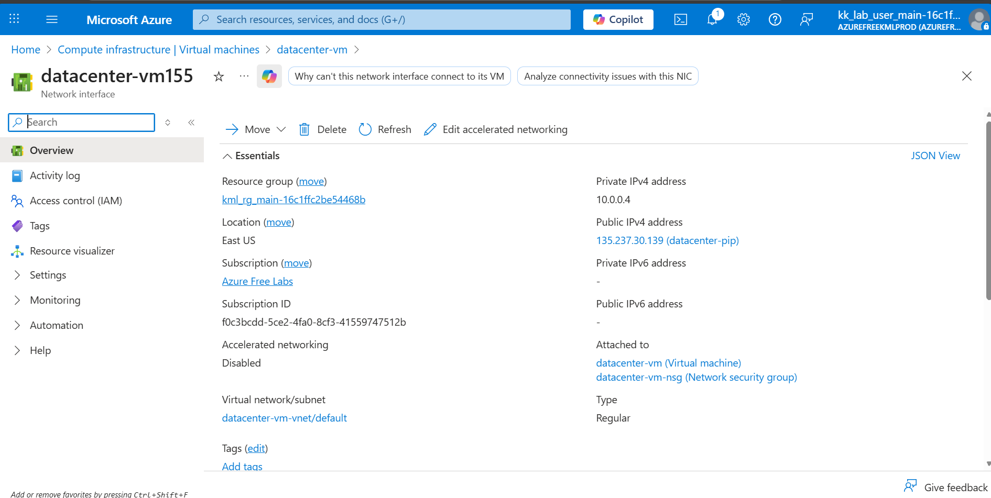Open datacenter-vm breadcrumb link
Screen dimensions: 991x498
click(x=312, y=50)
